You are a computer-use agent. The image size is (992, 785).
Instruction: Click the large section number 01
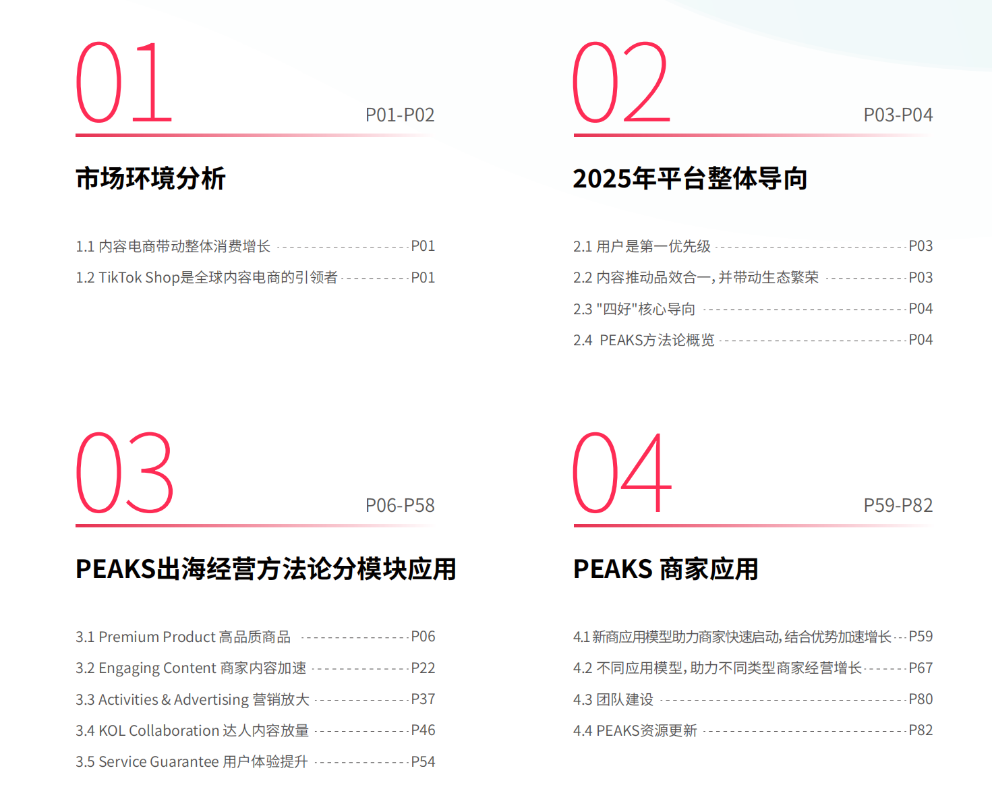[x=123, y=82]
